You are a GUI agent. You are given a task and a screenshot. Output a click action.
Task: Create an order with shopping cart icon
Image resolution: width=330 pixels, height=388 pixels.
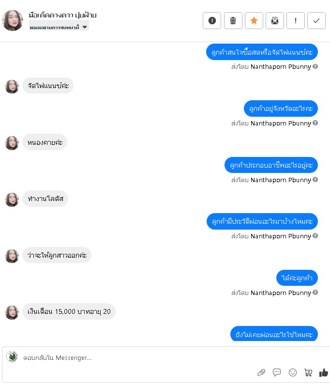point(308,372)
